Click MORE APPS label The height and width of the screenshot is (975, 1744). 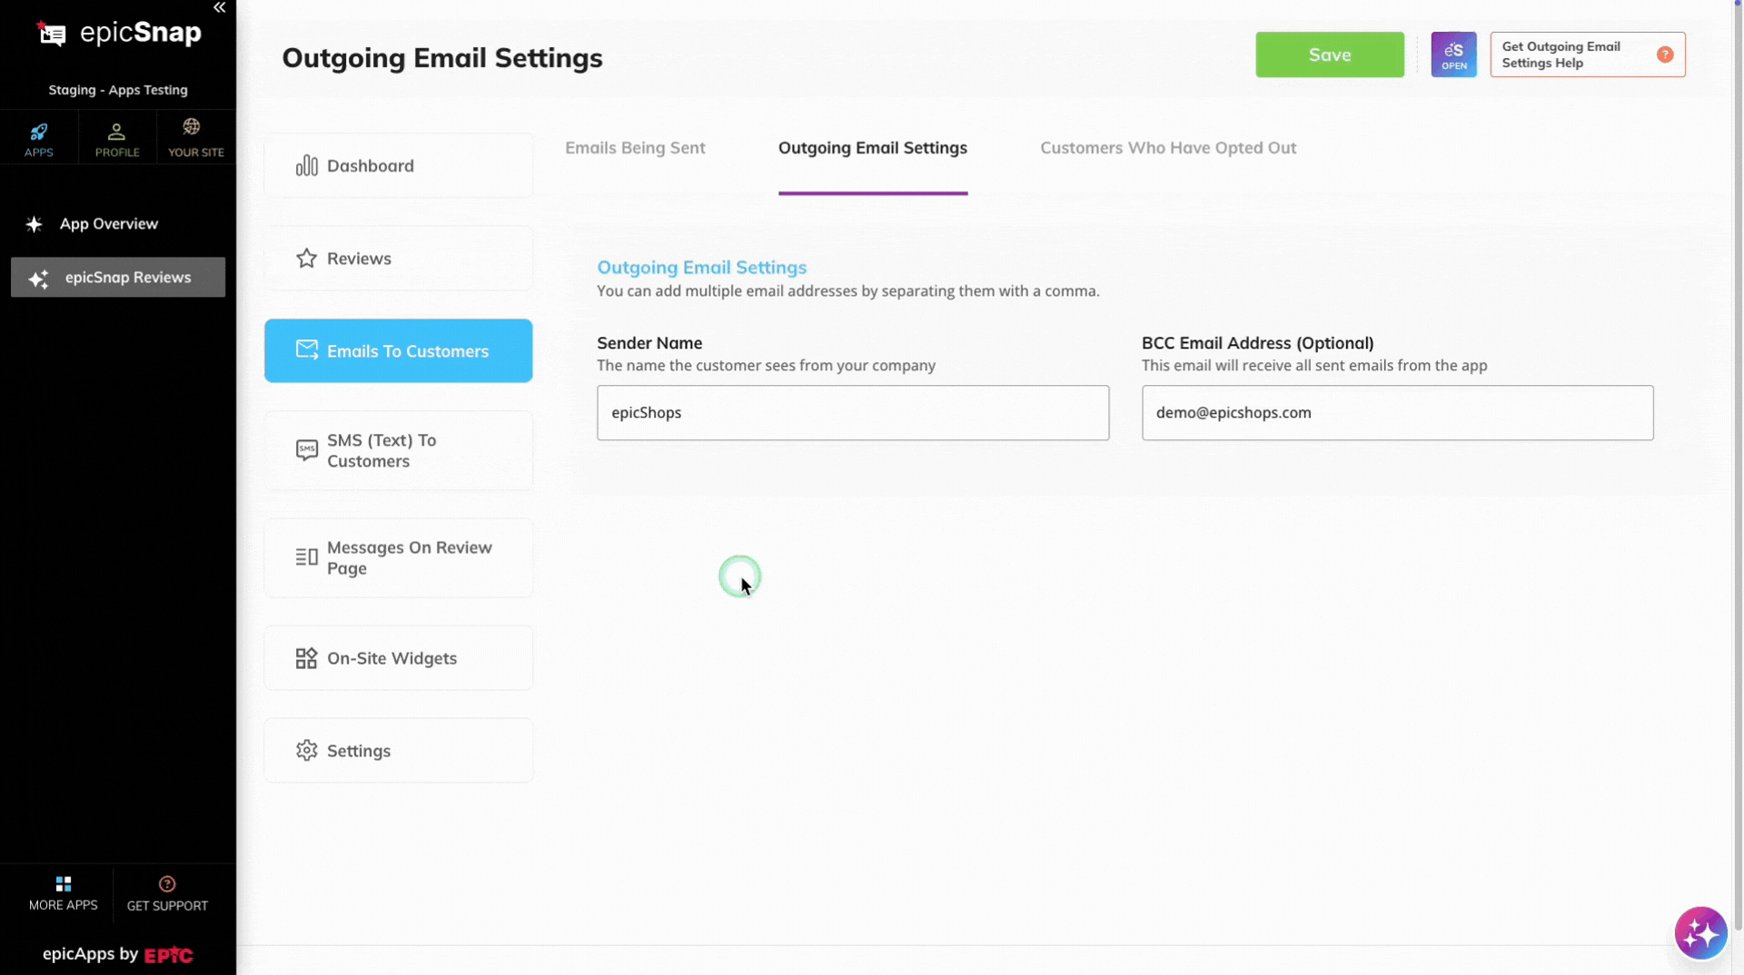point(63,905)
